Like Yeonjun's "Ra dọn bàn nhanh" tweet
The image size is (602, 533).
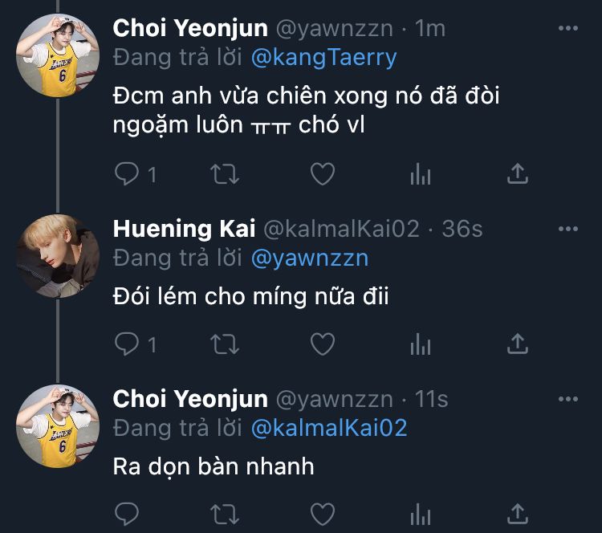click(x=322, y=514)
